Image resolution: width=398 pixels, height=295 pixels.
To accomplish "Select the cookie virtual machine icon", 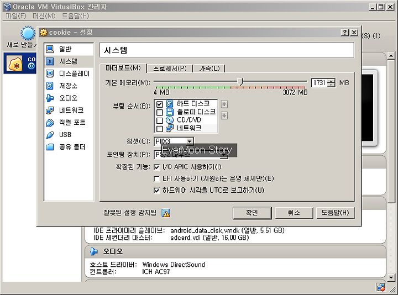I will (14, 64).
